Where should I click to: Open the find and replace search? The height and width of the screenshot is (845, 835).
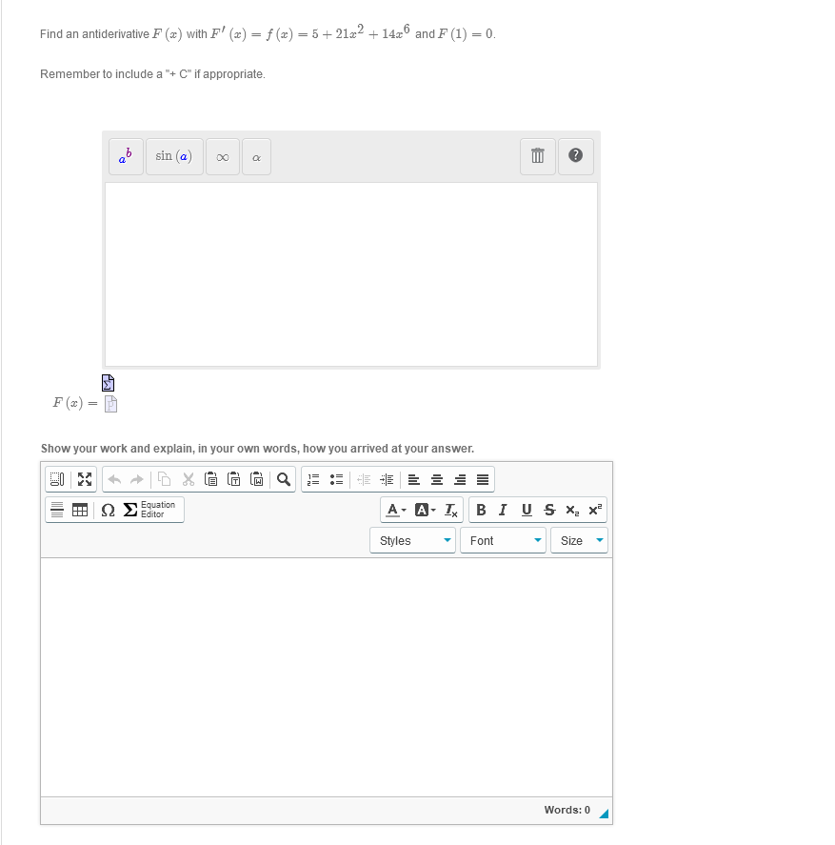284,478
